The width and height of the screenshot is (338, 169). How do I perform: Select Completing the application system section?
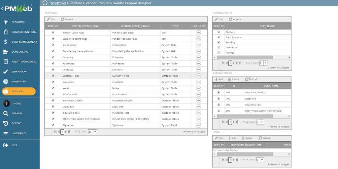[x=86, y=51]
